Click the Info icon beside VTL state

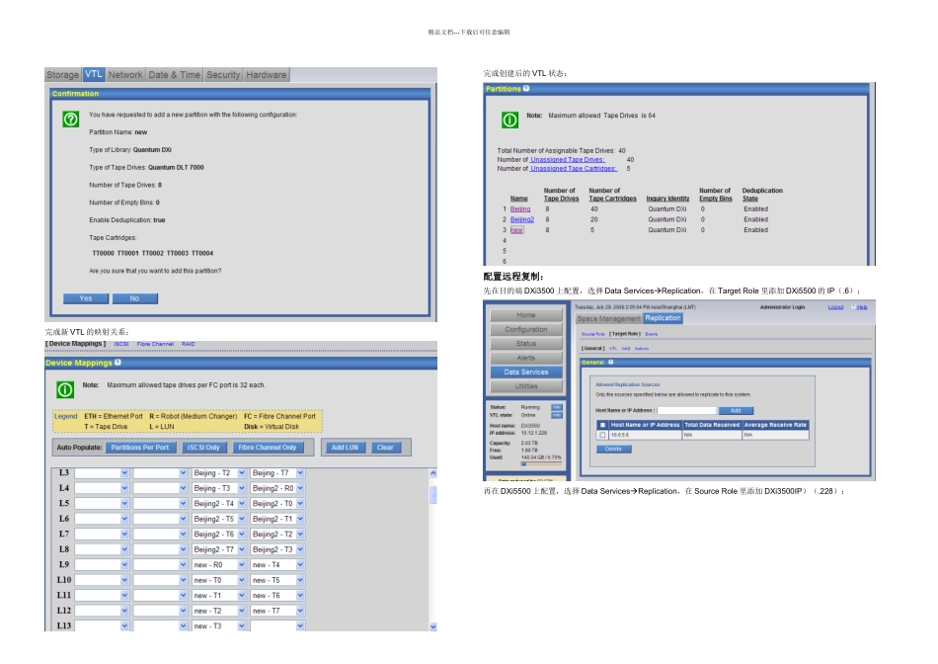click(x=556, y=415)
